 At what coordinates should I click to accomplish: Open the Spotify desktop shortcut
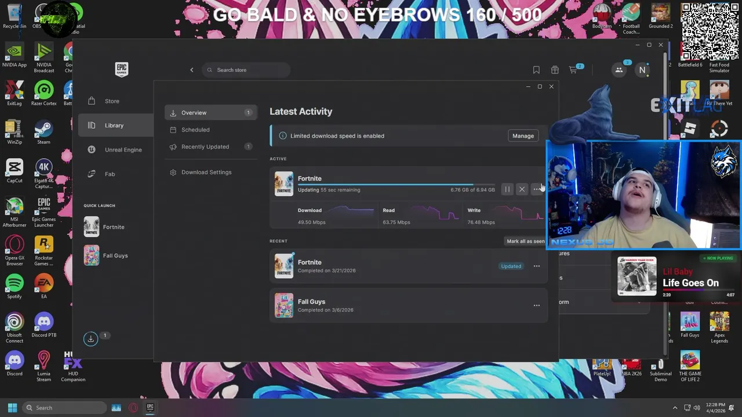click(14, 287)
